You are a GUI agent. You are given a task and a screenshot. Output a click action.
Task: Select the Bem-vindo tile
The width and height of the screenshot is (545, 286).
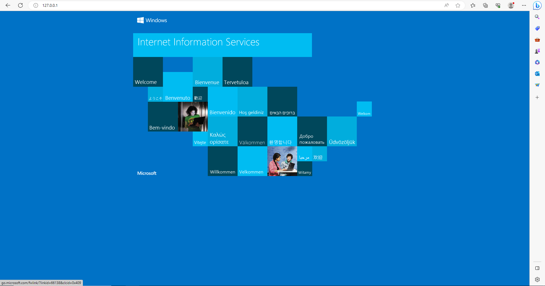[x=163, y=116]
